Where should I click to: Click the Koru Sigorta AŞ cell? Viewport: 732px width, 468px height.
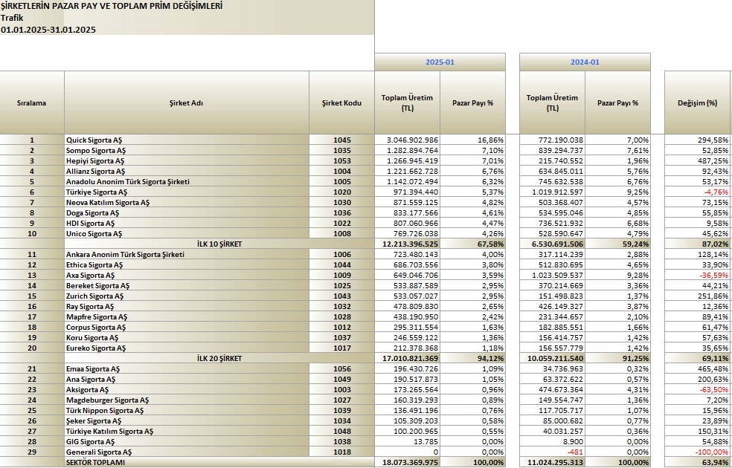coord(187,337)
